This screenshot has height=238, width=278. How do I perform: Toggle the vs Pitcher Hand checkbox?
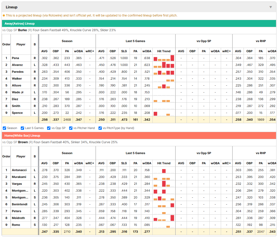coord(71,128)
